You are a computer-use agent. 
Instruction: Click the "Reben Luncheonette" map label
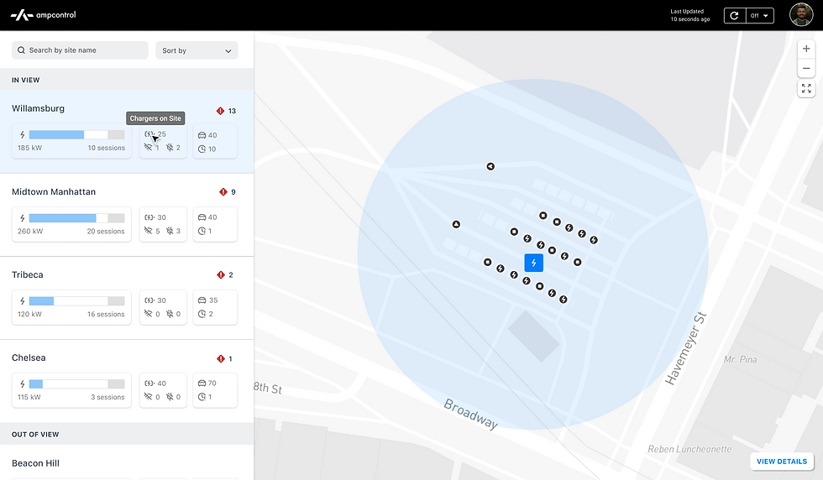coord(689,449)
